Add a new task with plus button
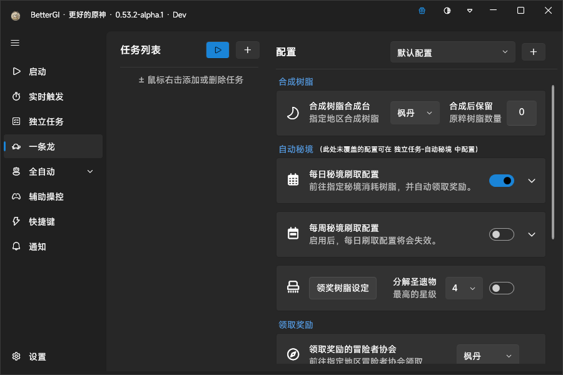This screenshot has width=563, height=375. (x=248, y=51)
